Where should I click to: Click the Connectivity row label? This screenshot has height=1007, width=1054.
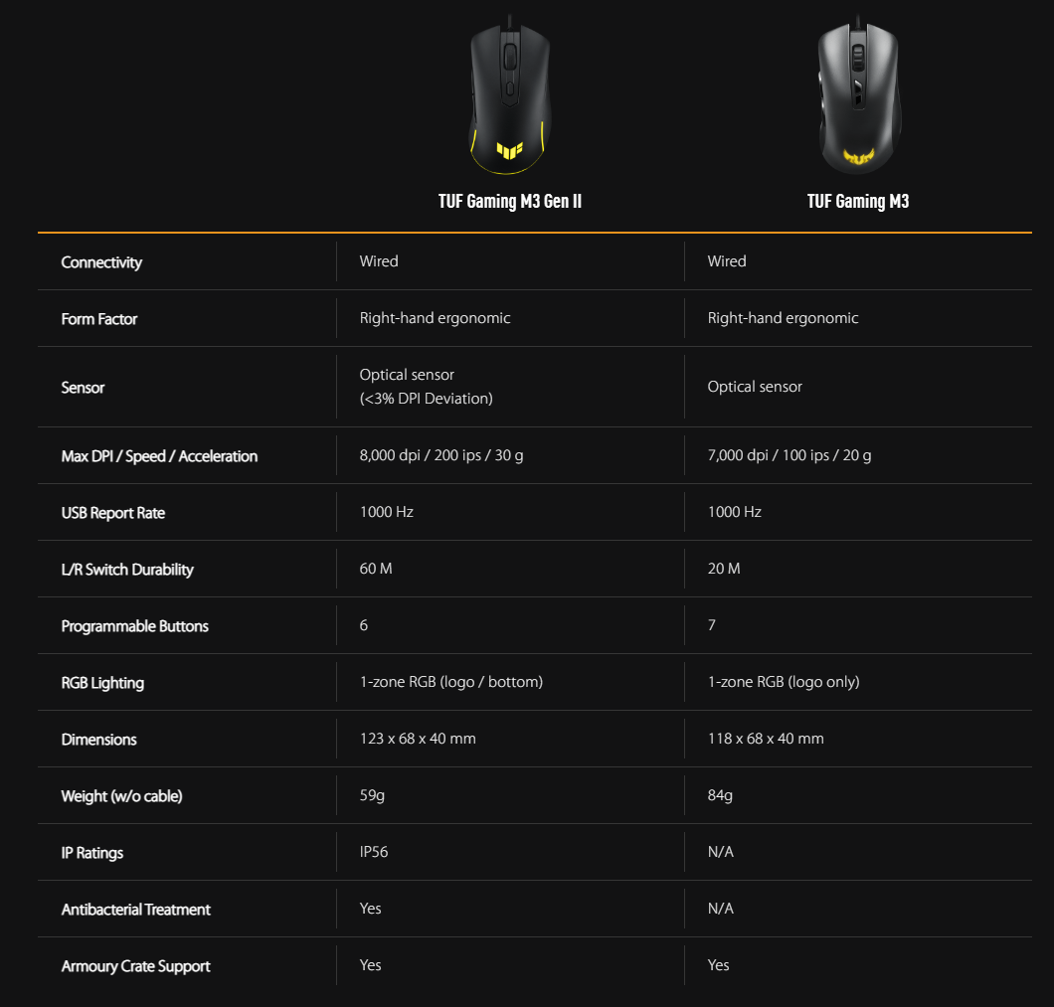click(101, 262)
